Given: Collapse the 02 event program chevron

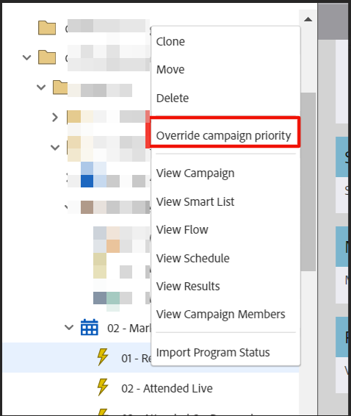Looking at the screenshot, I should pos(69,327).
